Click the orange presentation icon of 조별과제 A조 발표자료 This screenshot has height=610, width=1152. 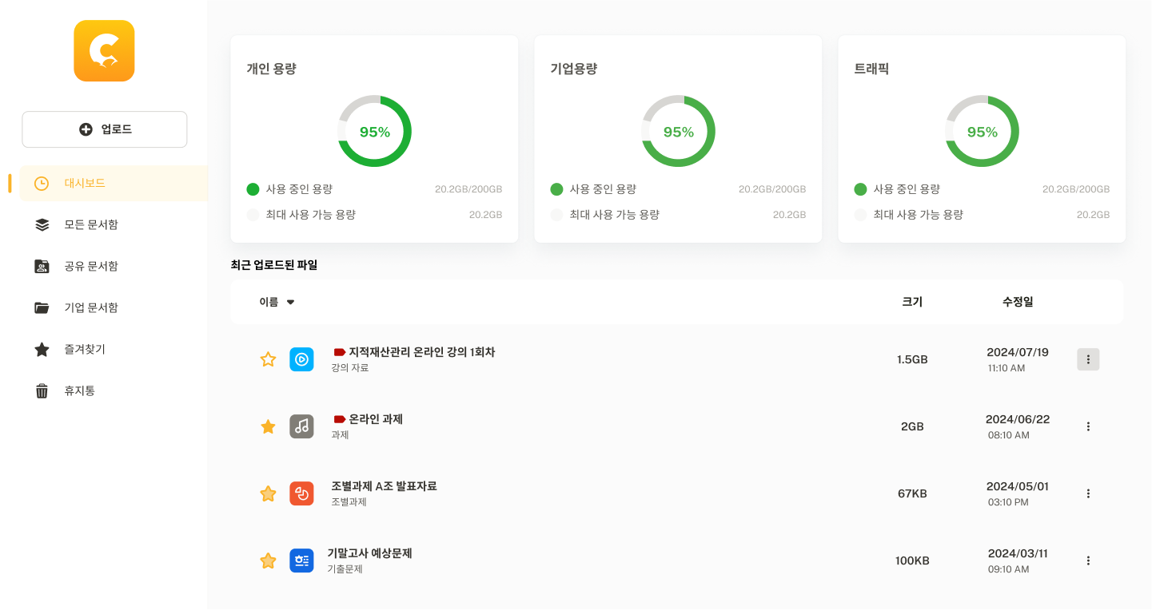click(301, 493)
